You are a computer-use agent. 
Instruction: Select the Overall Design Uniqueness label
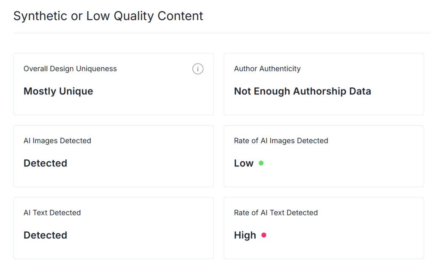pyautogui.click(x=70, y=69)
